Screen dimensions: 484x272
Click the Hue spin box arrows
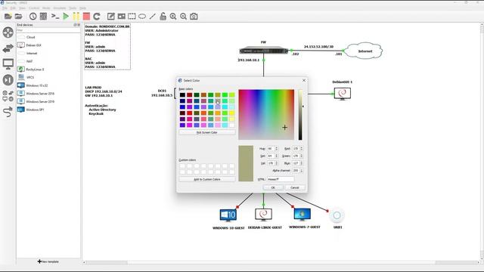click(x=277, y=149)
